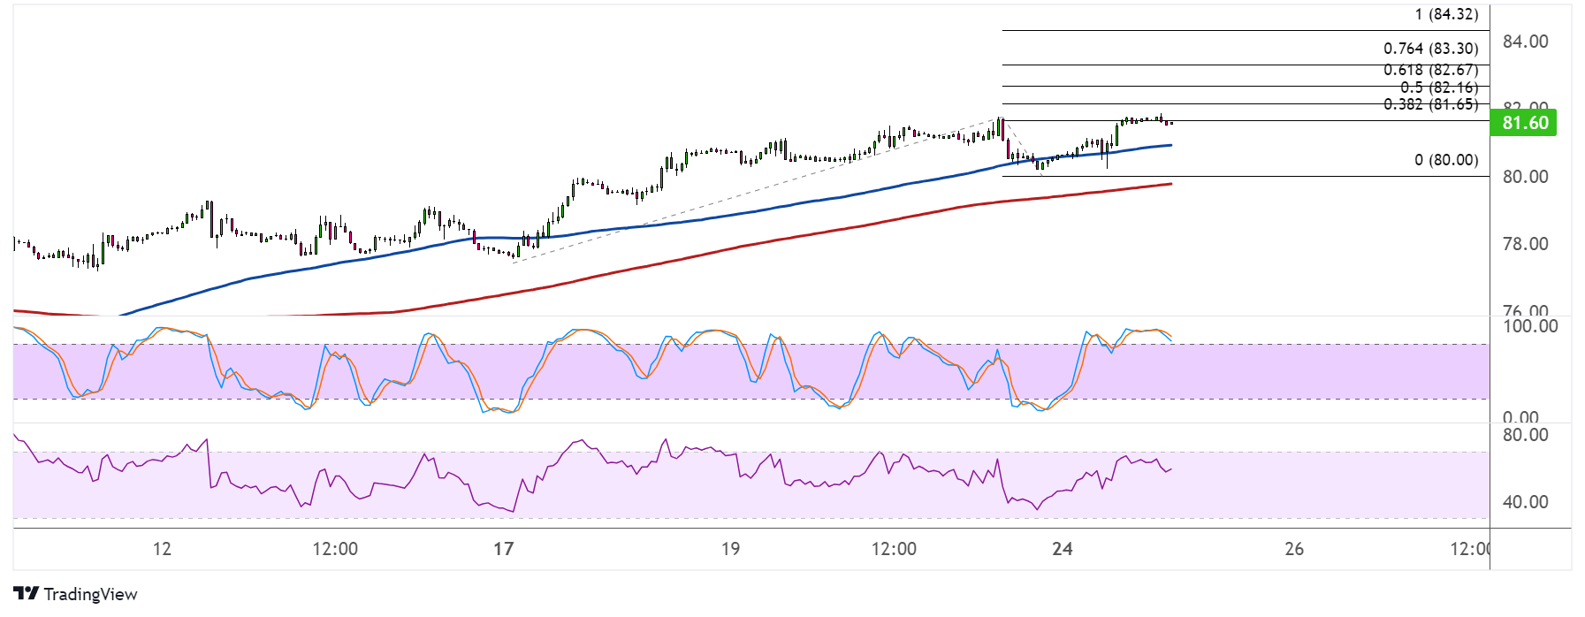1585x617 pixels.
Task: Click the 100.00 stochastic scale label
Action: coord(1530,326)
